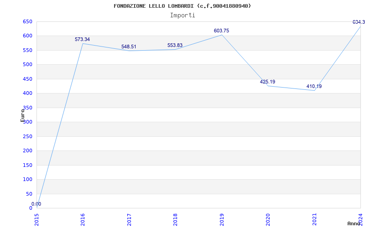
Task: Select the 548.51 data label for 2017
Action: pos(129,47)
